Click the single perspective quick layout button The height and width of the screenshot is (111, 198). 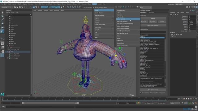click(x=2, y=44)
